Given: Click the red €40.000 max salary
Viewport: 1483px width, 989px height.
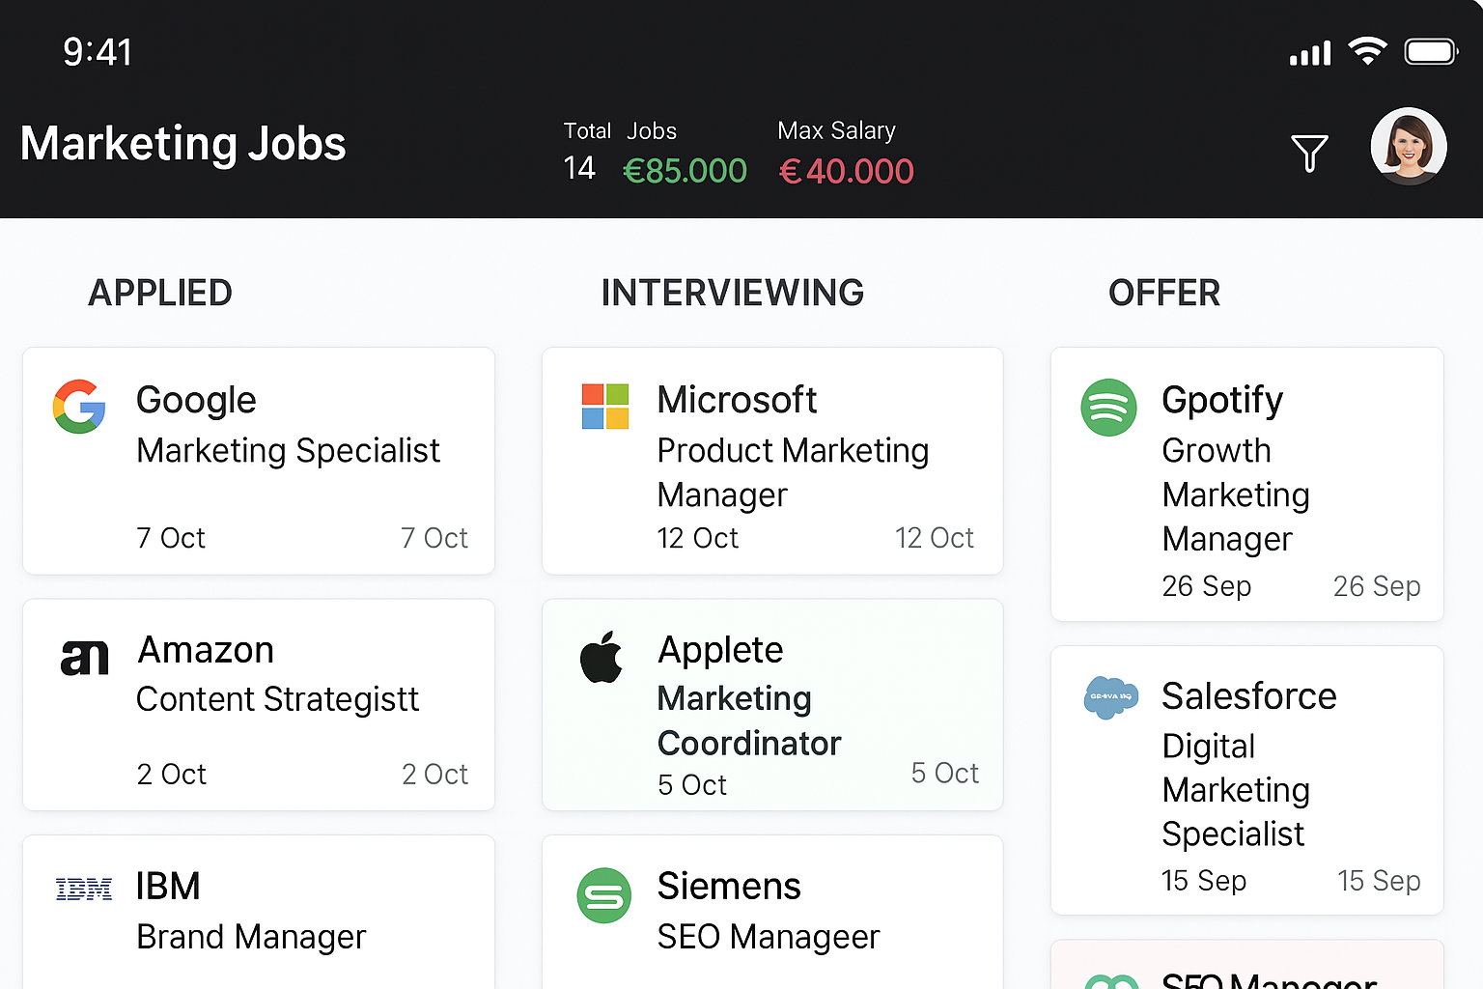Looking at the screenshot, I should pos(846,171).
